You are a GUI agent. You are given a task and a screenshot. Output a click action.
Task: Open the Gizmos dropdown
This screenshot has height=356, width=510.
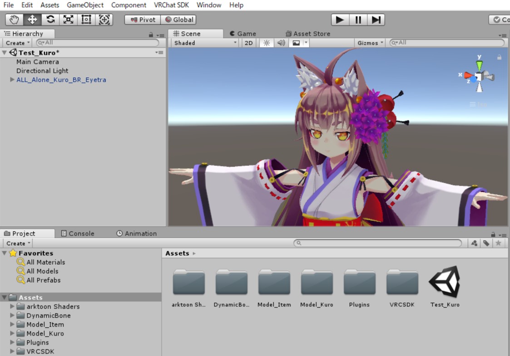[x=370, y=43]
